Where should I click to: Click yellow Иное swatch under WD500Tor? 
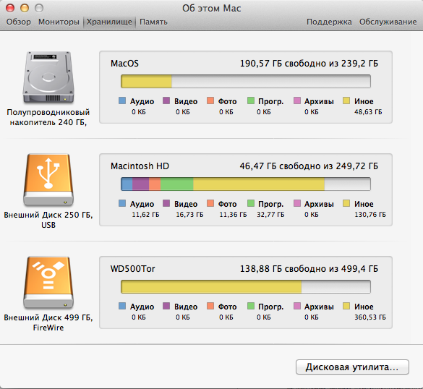[346, 306]
